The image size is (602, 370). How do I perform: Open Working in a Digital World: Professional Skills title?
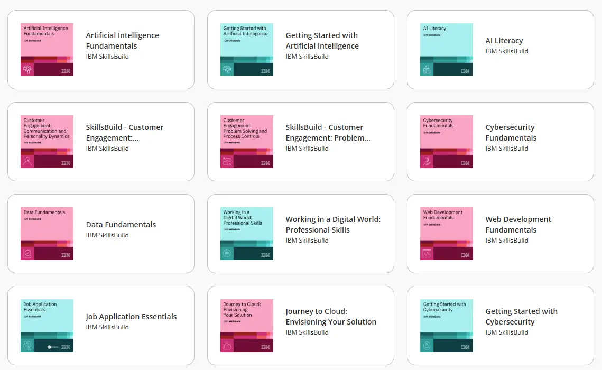point(334,225)
